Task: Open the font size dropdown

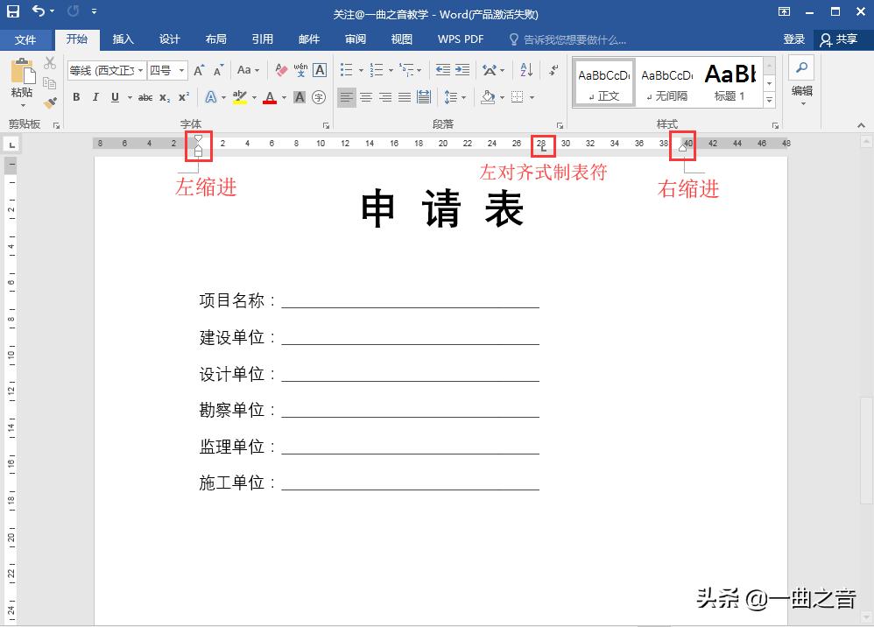Action: [x=181, y=70]
